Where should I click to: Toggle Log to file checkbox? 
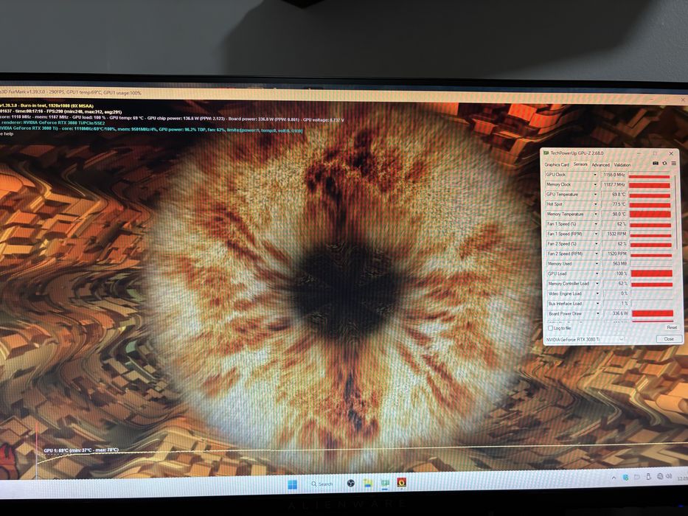click(550, 328)
